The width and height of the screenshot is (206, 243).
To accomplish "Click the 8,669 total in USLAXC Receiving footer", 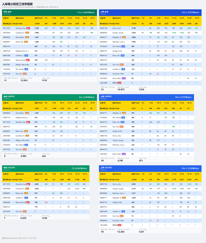I will pos(23,218).
